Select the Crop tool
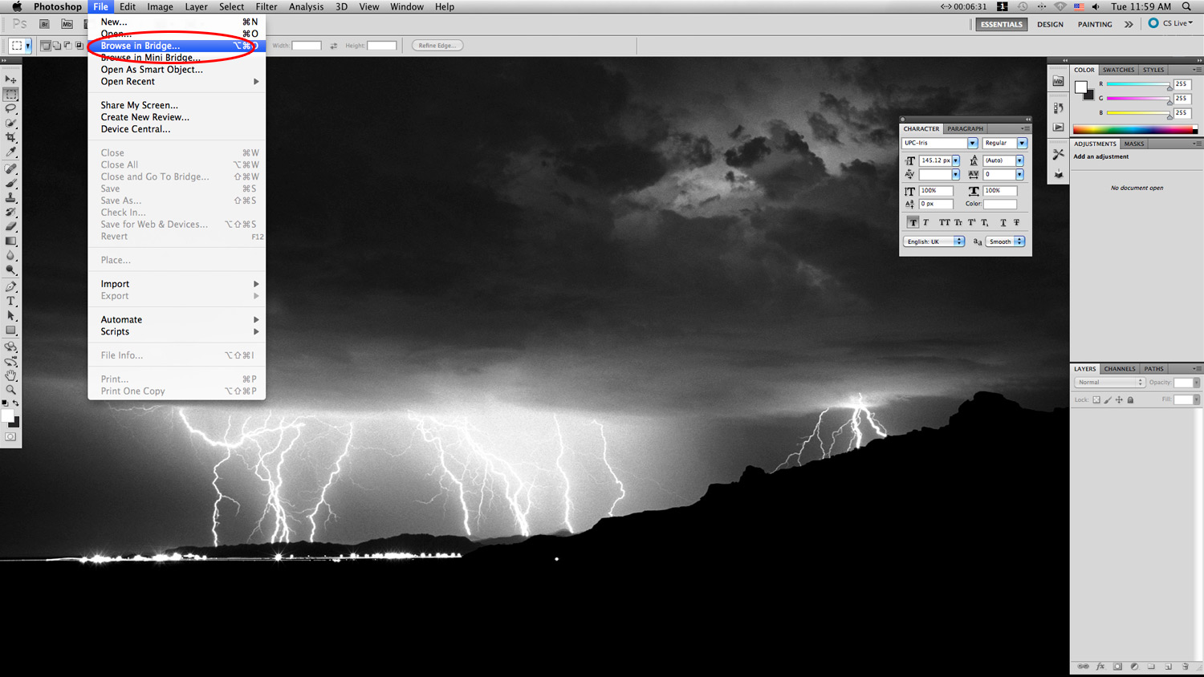This screenshot has height=677, width=1204. 10,138
